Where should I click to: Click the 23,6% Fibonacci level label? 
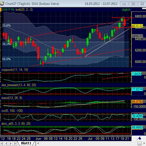coord(6,25)
